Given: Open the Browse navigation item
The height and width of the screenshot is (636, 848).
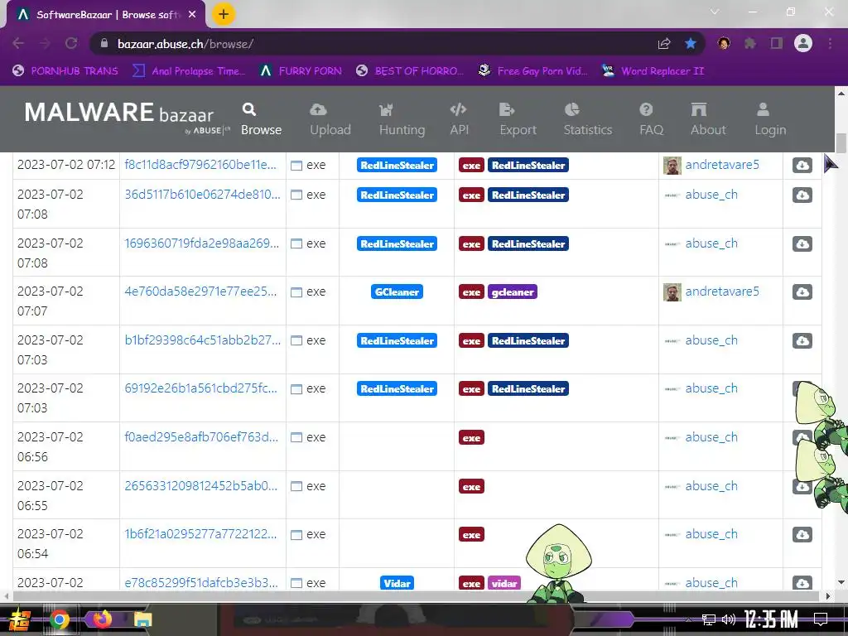Looking at the screenshot, I should [261, 119].
